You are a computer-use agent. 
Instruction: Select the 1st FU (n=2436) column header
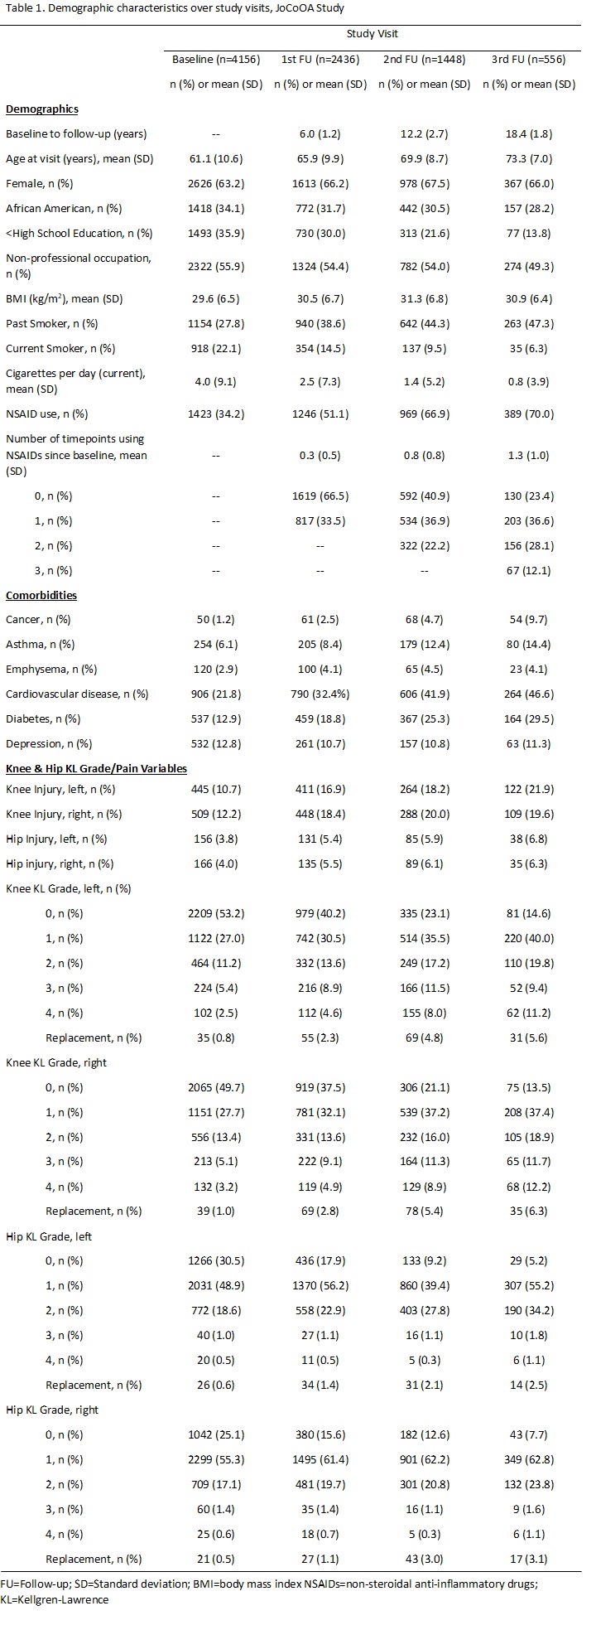coord(320,60)
